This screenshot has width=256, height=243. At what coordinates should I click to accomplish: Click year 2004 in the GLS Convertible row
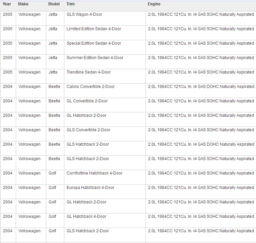(8, 130)
